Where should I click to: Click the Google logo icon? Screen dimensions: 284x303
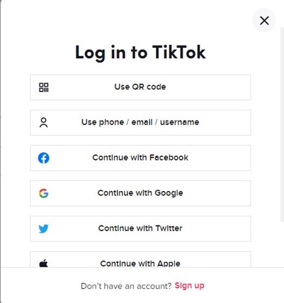[44, 193]
